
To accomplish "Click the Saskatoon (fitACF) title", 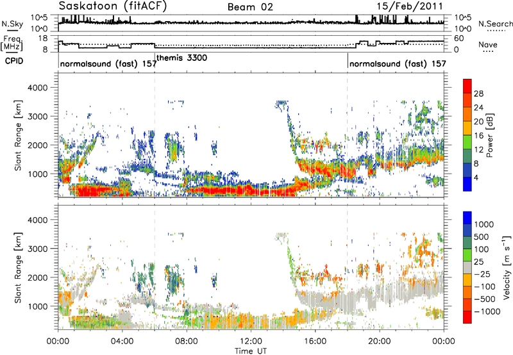I will 113,6.
